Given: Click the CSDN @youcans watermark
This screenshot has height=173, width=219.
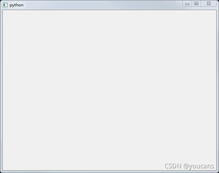Looking at the screenshot, I should 189,166.
